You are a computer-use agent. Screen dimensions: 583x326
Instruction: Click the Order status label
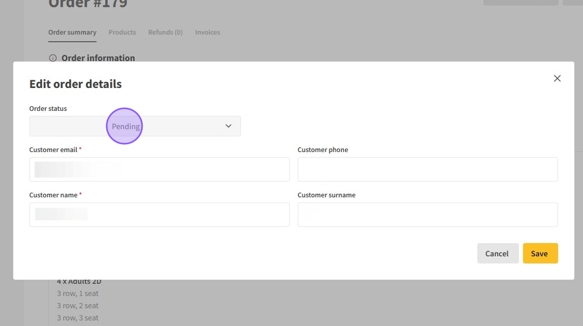click(x=48, y=109)
